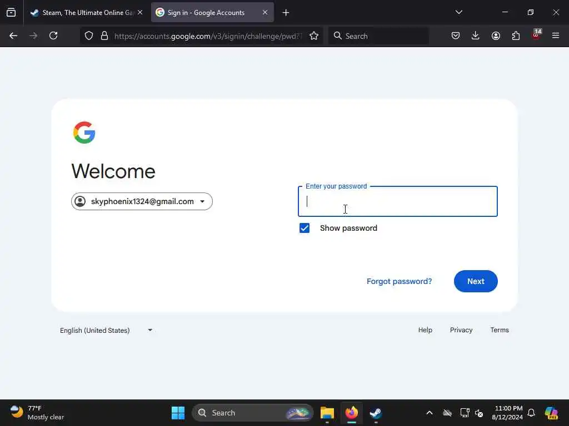Open English (United States) language dropdown
569x426 pixels.
point(106,331)
